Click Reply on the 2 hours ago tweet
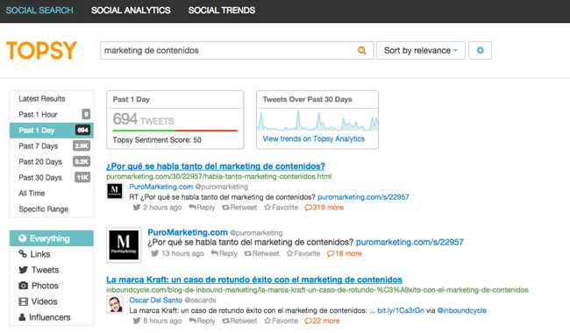The height and width of the screenshot is (333, 570). 202,208
